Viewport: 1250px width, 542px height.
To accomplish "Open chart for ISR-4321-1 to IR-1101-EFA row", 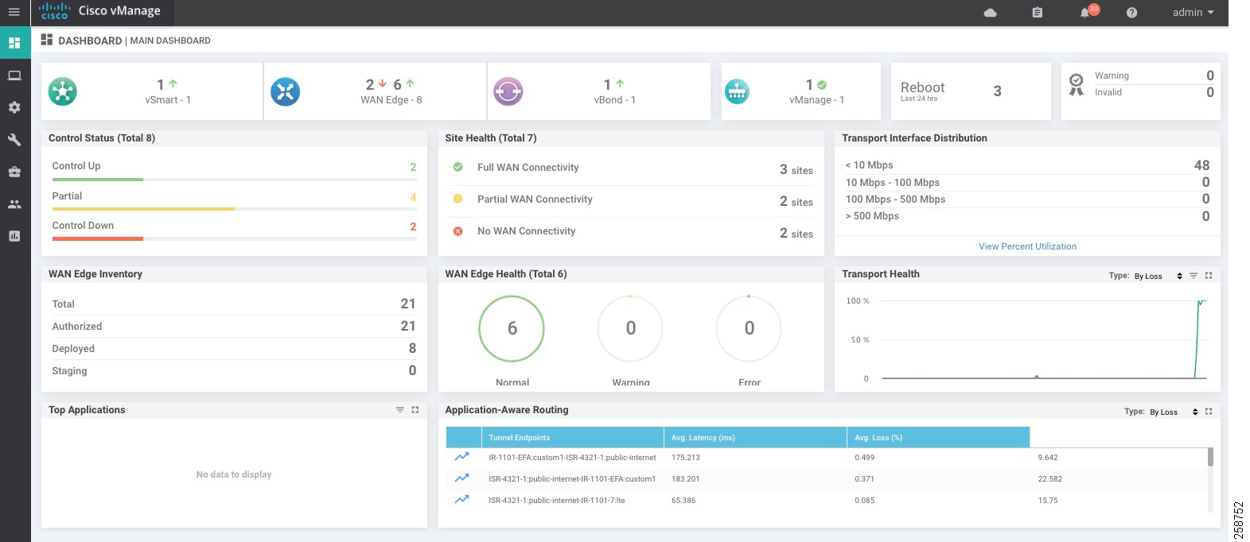I will (x=462, y=478).
